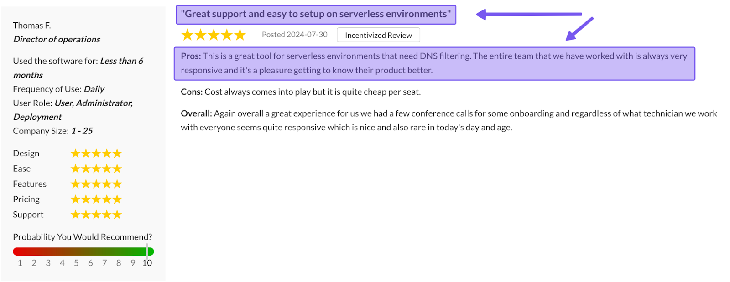Select number 1 on the recommendation scale
This screenshot has height=282, width=730.
(x=20, y=263)
